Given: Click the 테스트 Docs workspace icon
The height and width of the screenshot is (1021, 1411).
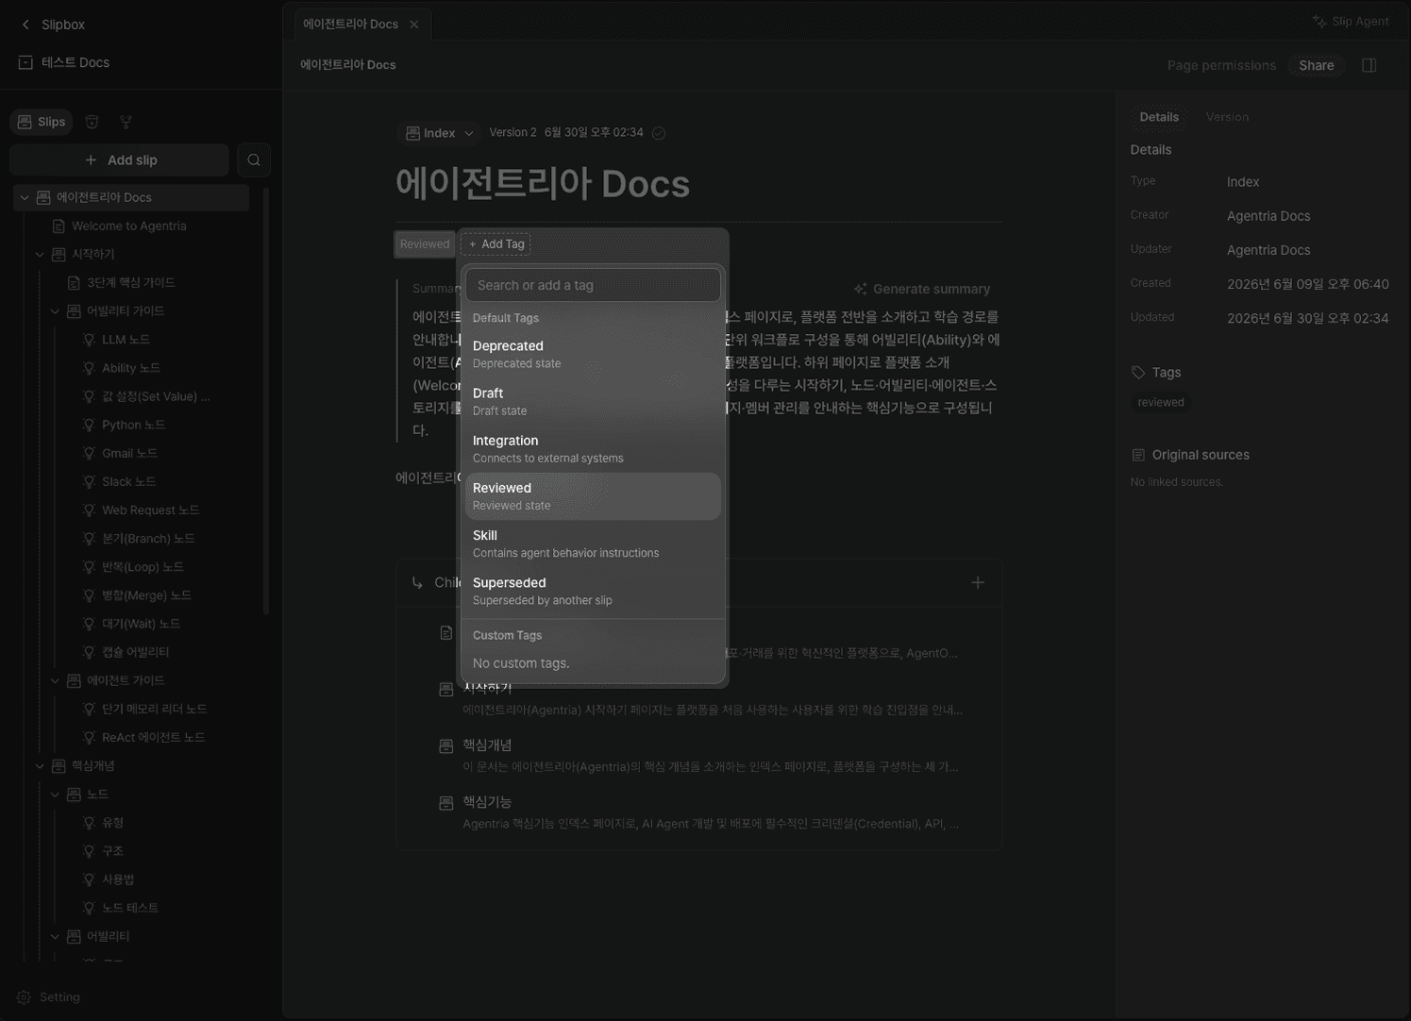Looking at the screenshot, I should point(25,62).
